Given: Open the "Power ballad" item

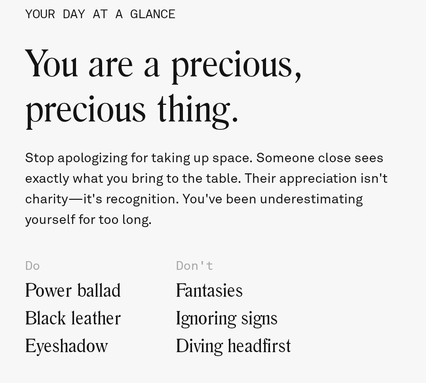Looking at the screenshot, I should point(73,291).
